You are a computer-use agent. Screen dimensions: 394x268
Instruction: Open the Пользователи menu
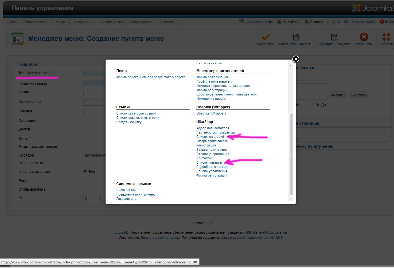35,22
